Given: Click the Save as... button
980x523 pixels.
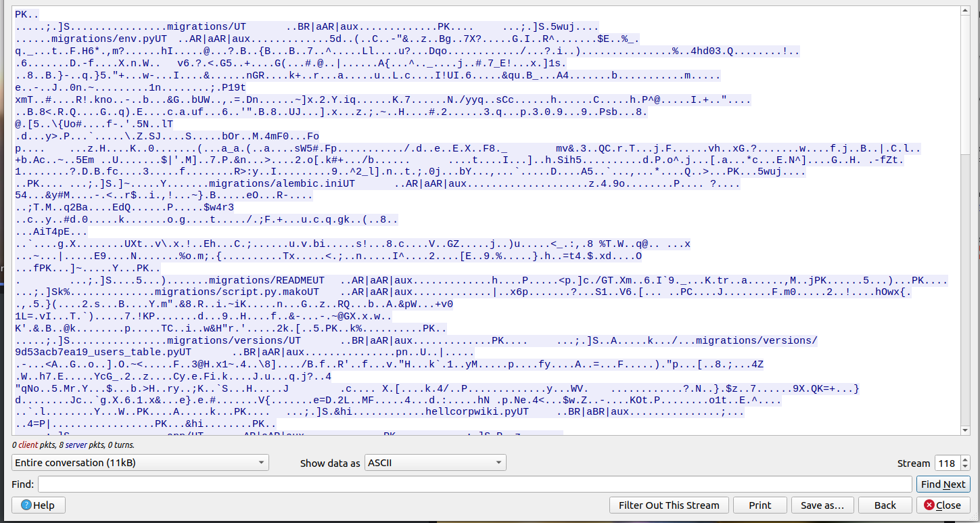Looking at the screenshot, I should [822, 505].
